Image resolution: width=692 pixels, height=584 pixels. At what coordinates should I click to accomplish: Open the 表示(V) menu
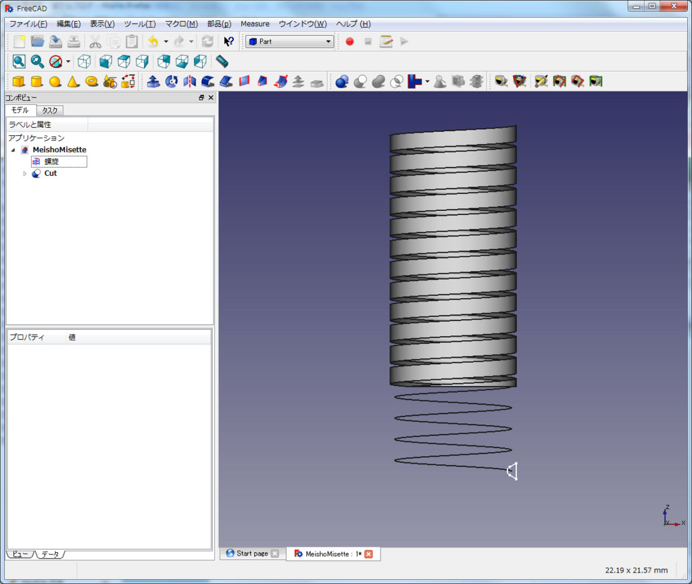pos(103,24)
